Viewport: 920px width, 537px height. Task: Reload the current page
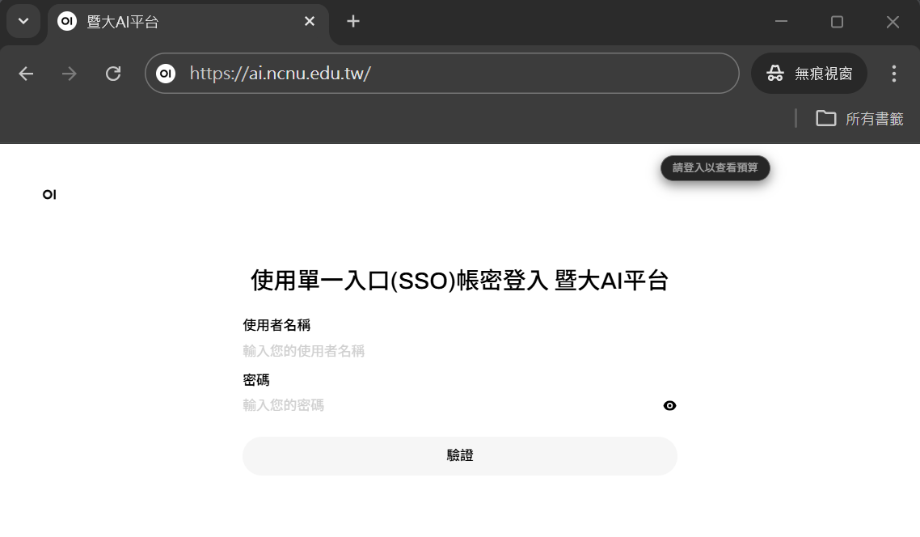[113, 73]
